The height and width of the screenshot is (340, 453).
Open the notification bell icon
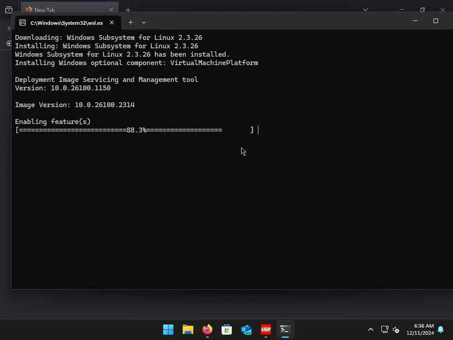coord(441,329)
